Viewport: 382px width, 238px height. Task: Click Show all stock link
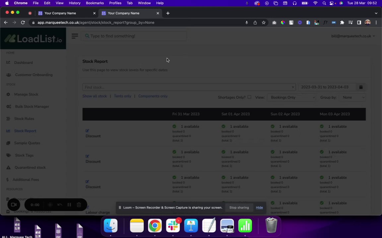(95, 96)
